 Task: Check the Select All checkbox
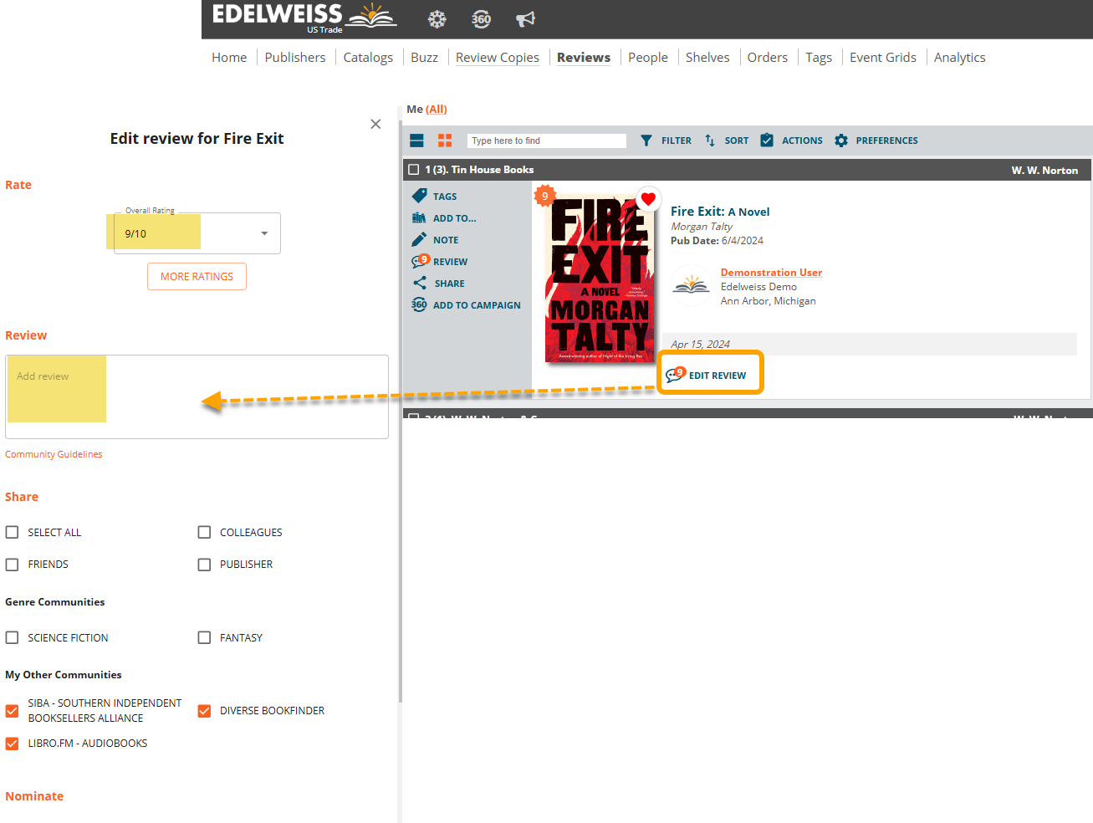point(13,532)
